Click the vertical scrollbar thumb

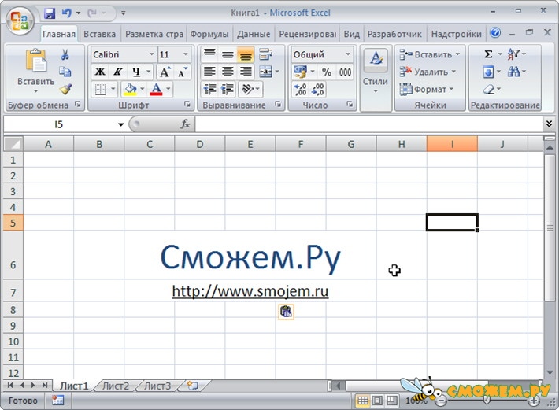coord(550,227)
